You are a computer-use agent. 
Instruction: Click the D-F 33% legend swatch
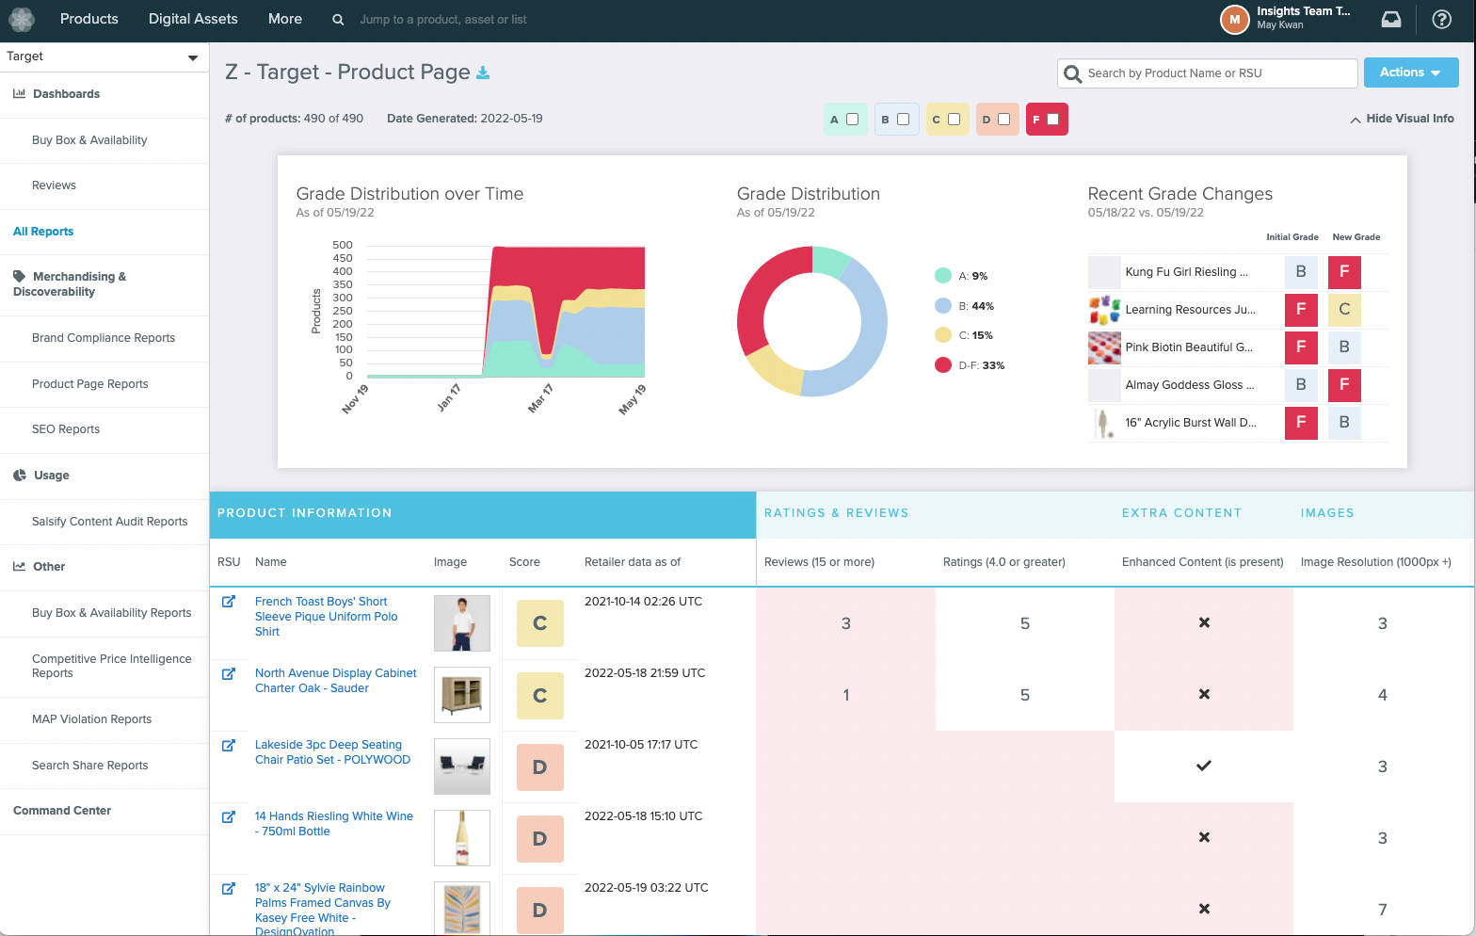click(x=942, y=365)
